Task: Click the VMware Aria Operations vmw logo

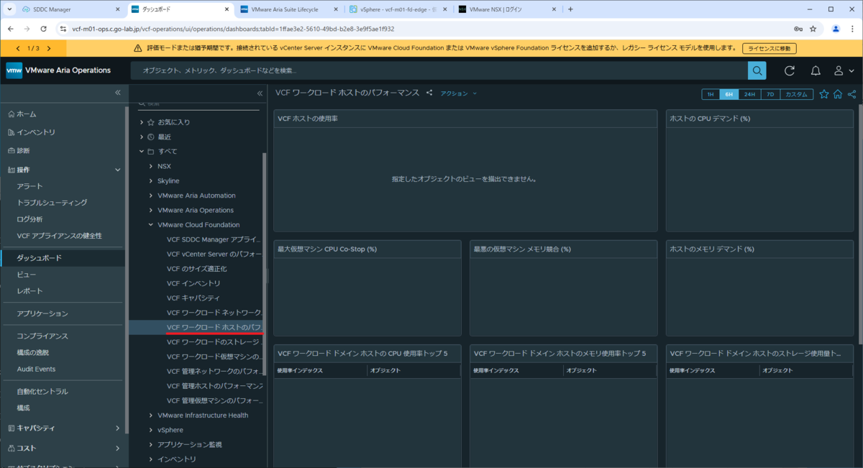Action: coord(14,70)
